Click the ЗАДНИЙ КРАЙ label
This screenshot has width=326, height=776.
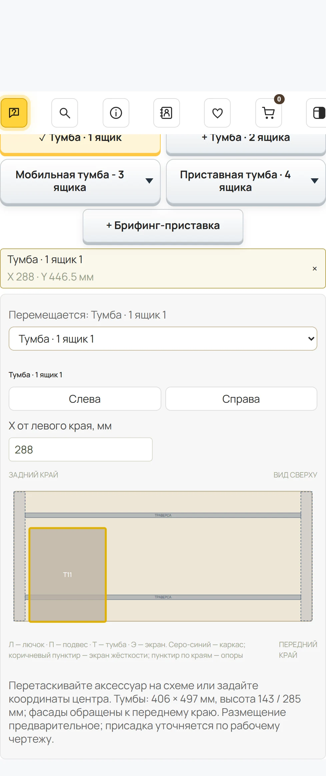33,475
